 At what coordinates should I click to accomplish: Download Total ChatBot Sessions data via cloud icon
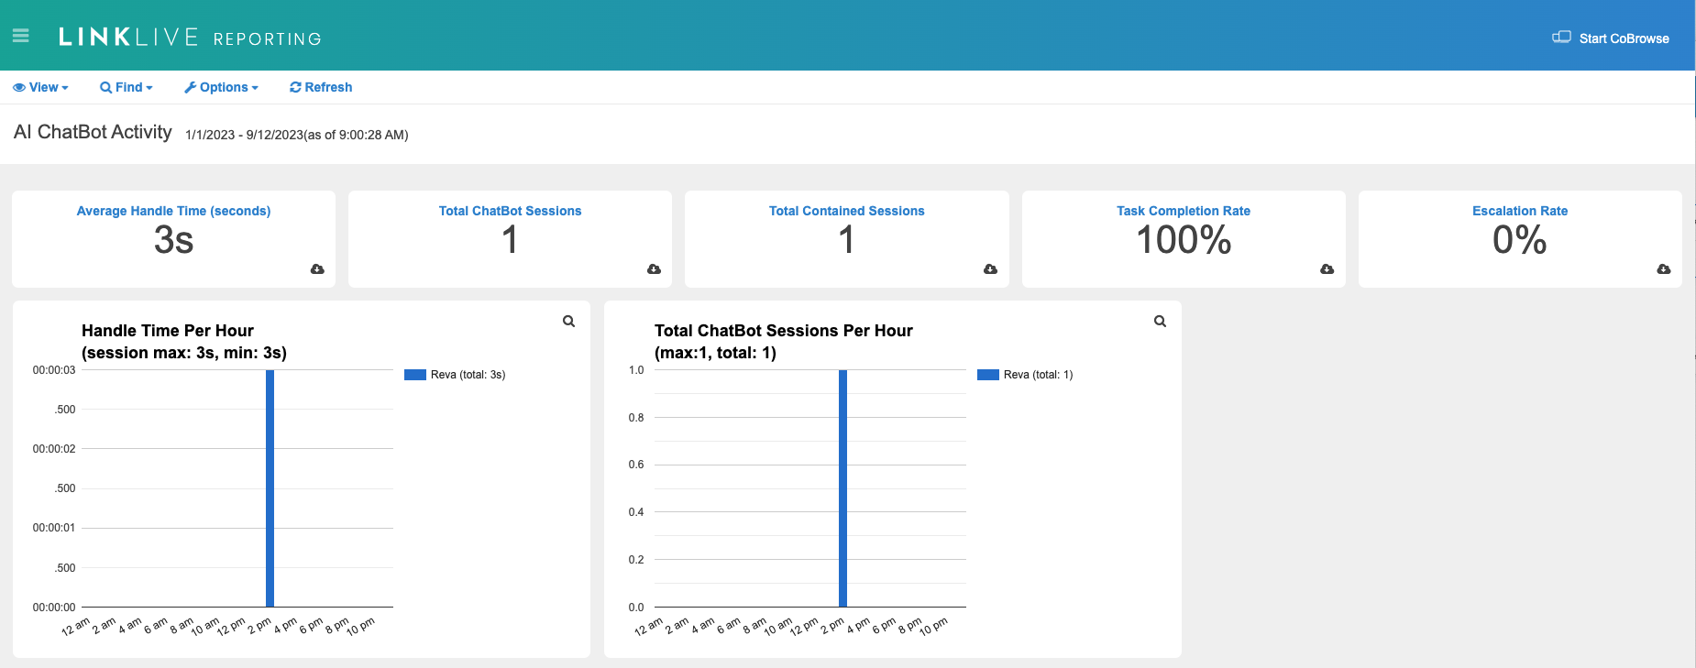654,269
